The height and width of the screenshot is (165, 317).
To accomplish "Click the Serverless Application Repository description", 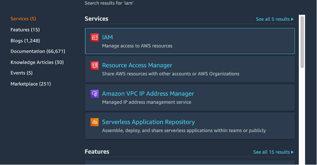I will 183,130.
